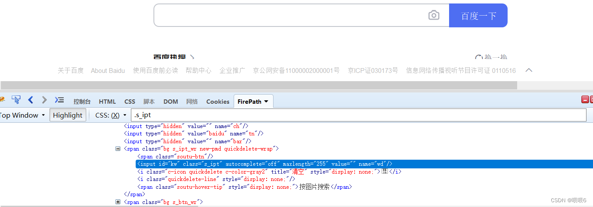The height and width of the screenshot is (207, 593).
Task: Open the 京ICP证030173号 link
Action: click(373, 70)
